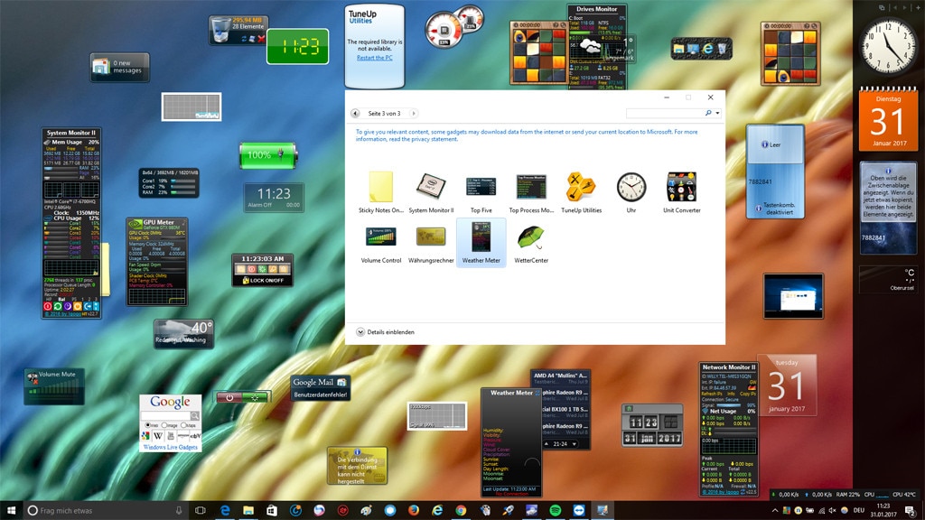This screenshot has height=520, width=925.
Task: Show hidden tray icons chevron
Action: coord(774,511)
